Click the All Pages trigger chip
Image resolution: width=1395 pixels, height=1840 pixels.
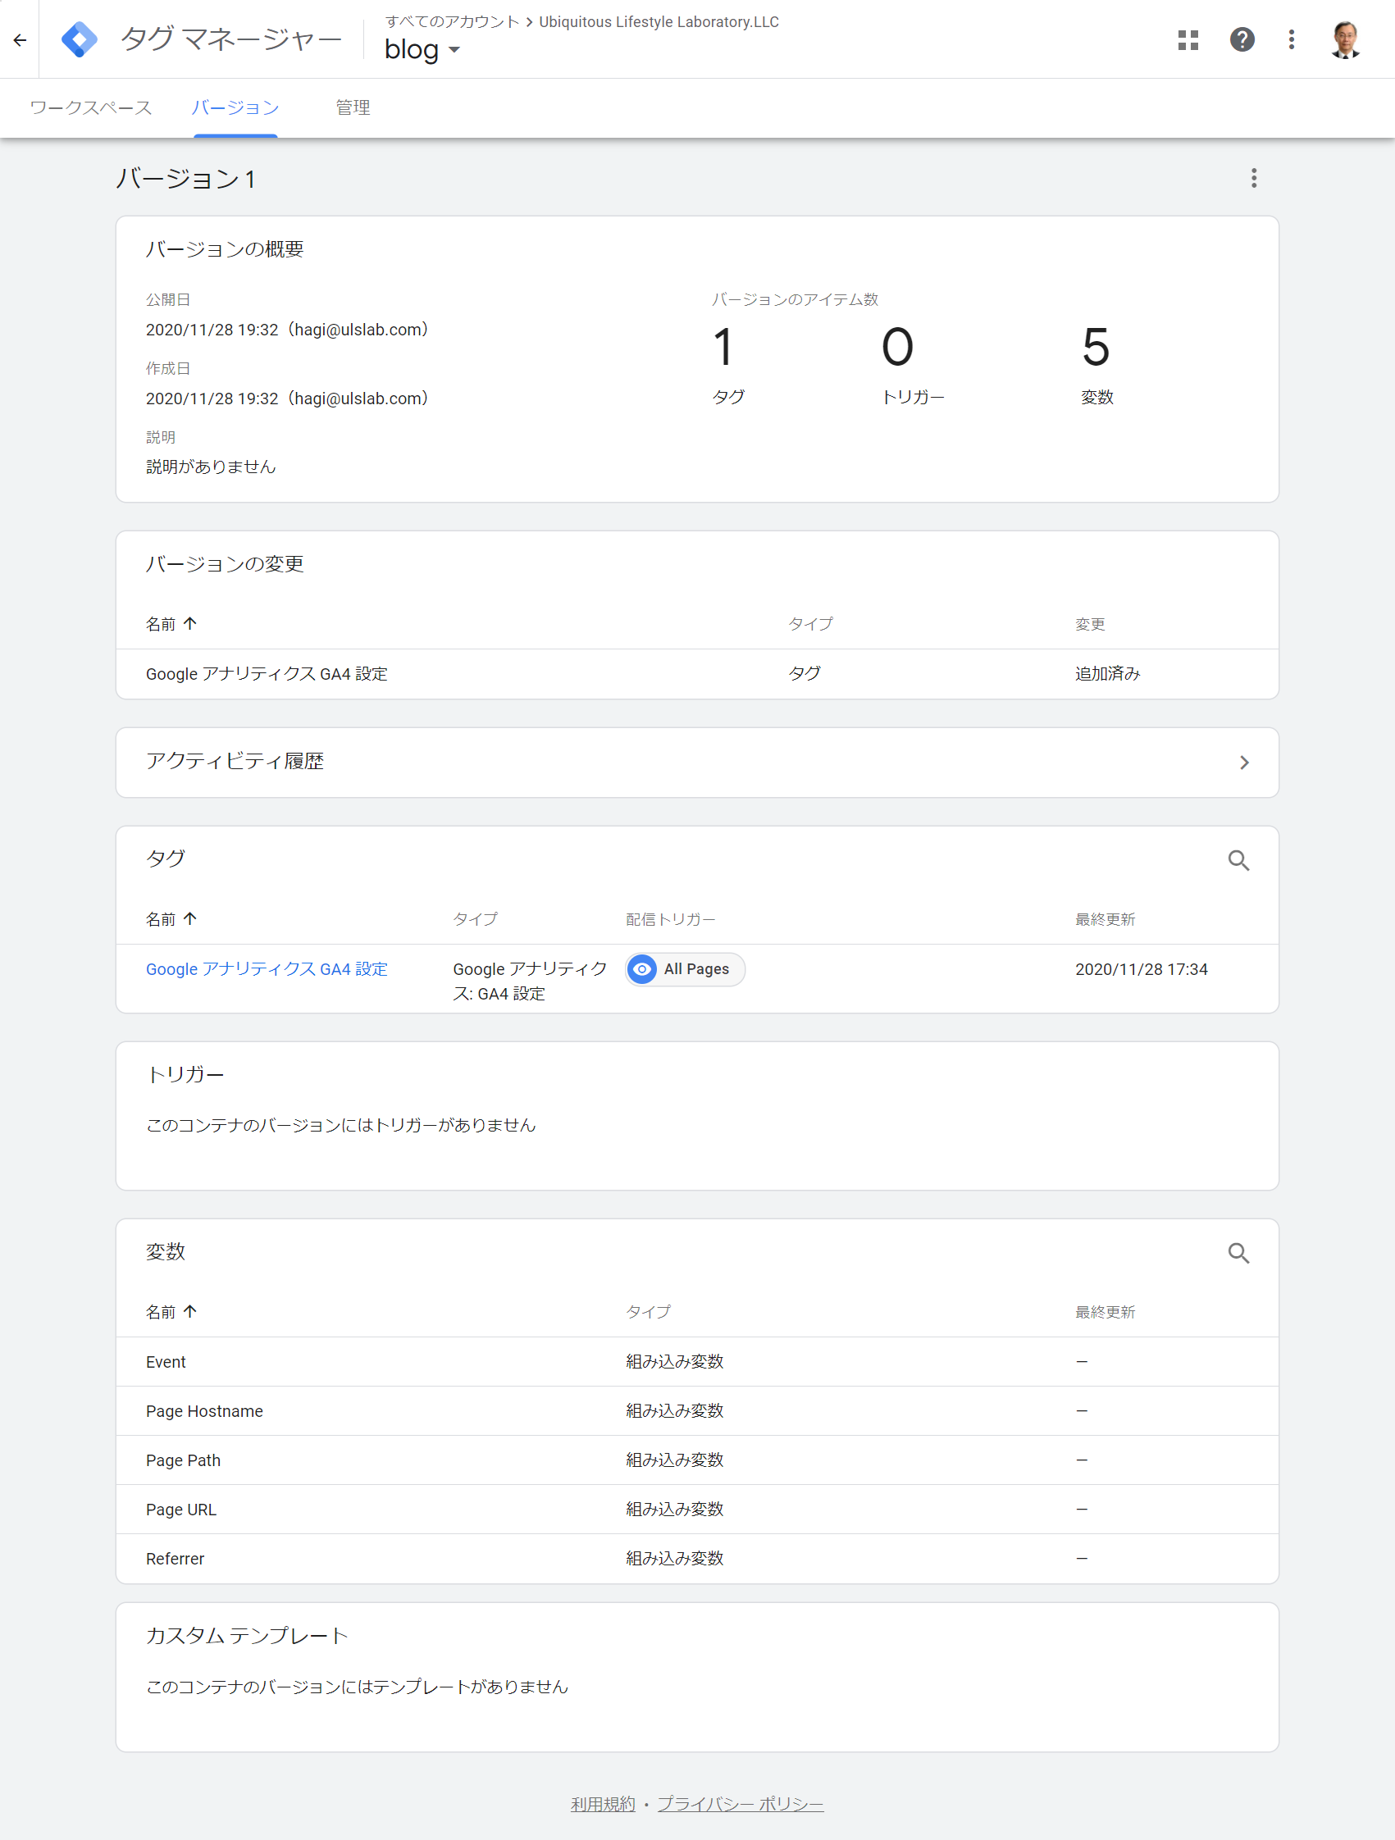[685, 969]
